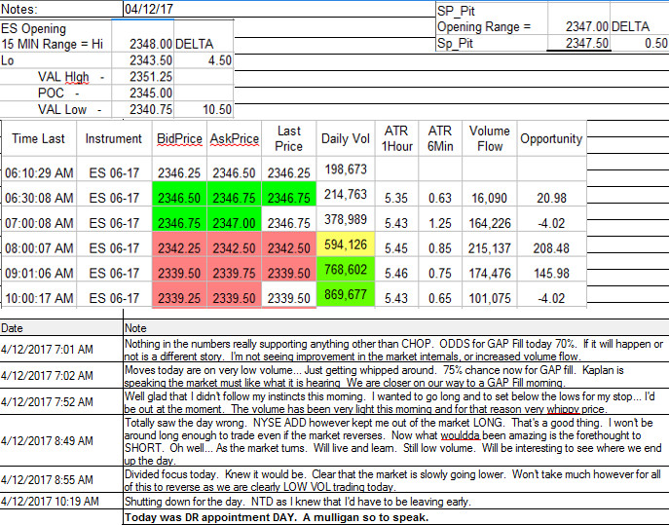Image resolution: width=669 pixels, height=525 pixels.
Task: Click the Last Price column header
Action: coord(289,138)
